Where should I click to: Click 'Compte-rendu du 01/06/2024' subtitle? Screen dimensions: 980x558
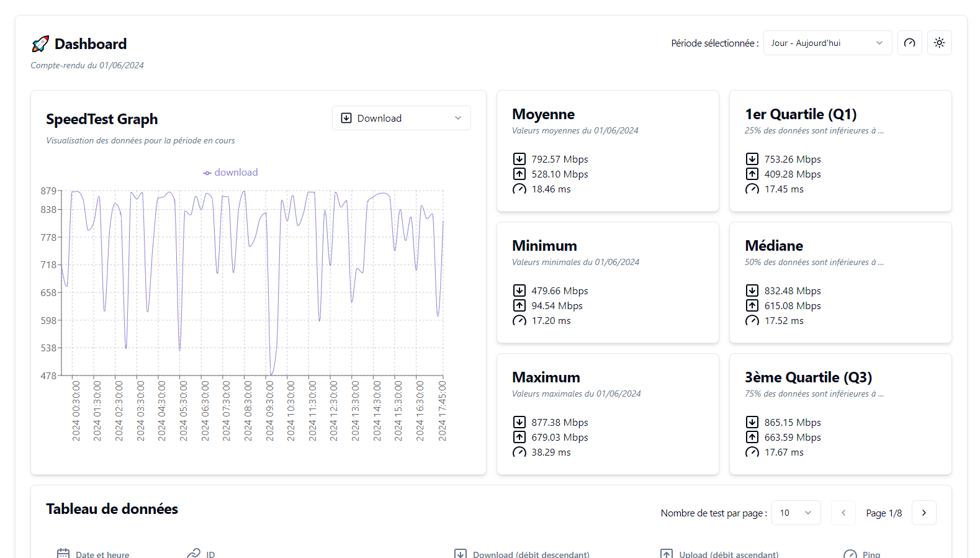[x=87, y=65]
